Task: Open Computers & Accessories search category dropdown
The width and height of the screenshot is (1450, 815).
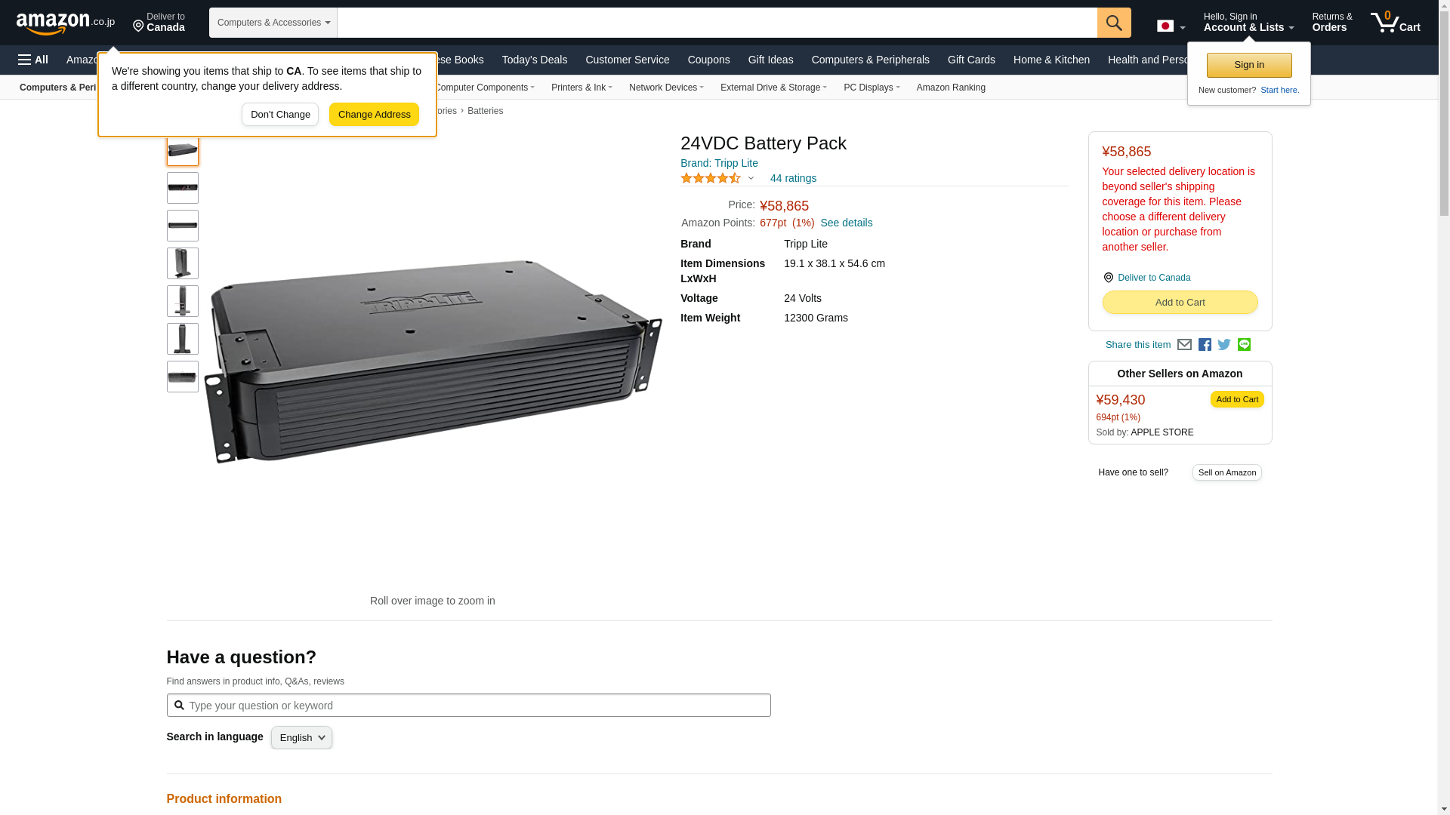Action: tap(273, 23)
